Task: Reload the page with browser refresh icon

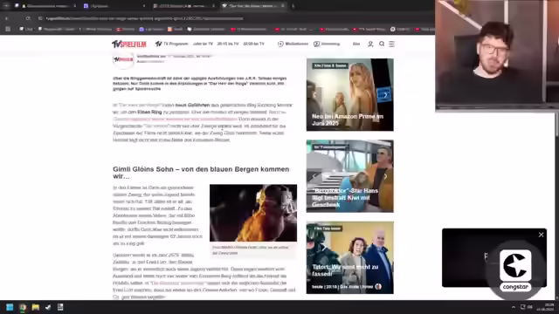Action: [x=28, y=18]
